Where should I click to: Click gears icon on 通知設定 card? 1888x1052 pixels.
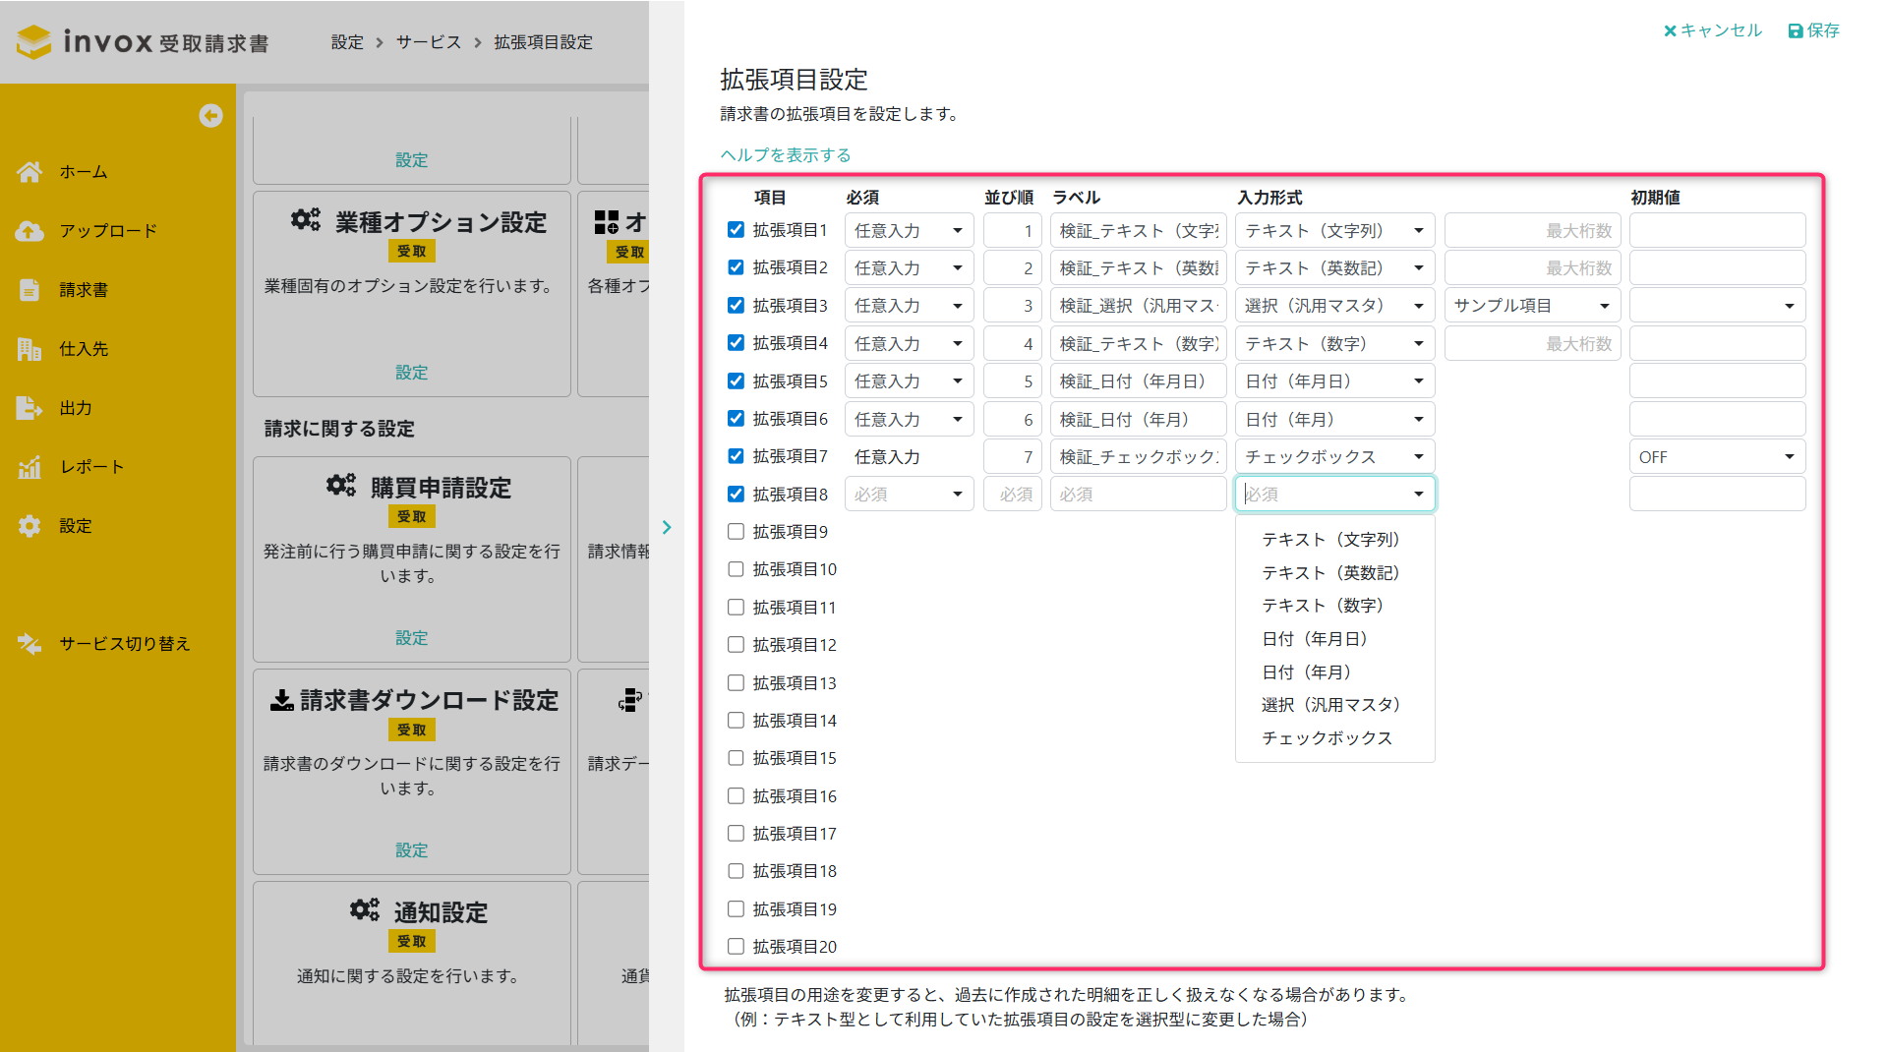(x=365, y=910)
